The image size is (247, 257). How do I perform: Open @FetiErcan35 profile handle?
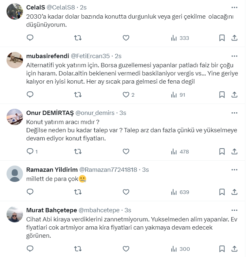pyautogui.click(x=90, y=56)
